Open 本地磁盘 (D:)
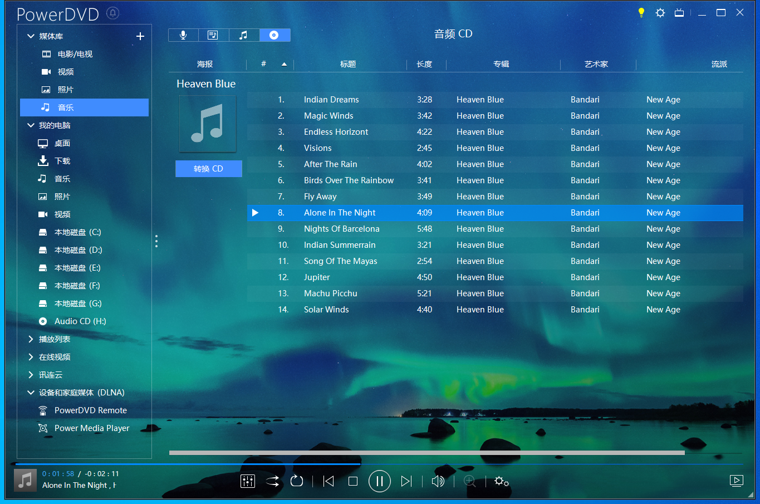Screen dimensions: 760x504 click(84, 250)
